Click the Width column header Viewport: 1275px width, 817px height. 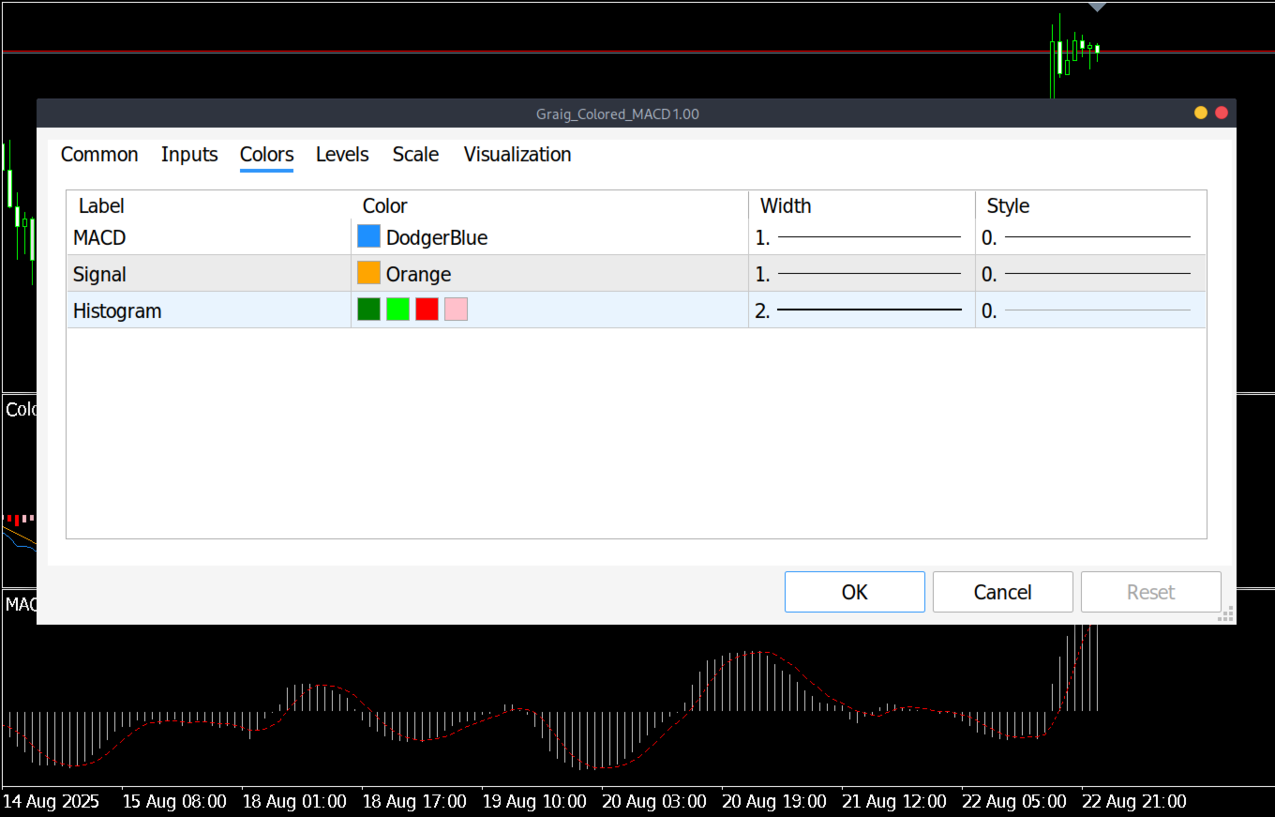(786, 205)
